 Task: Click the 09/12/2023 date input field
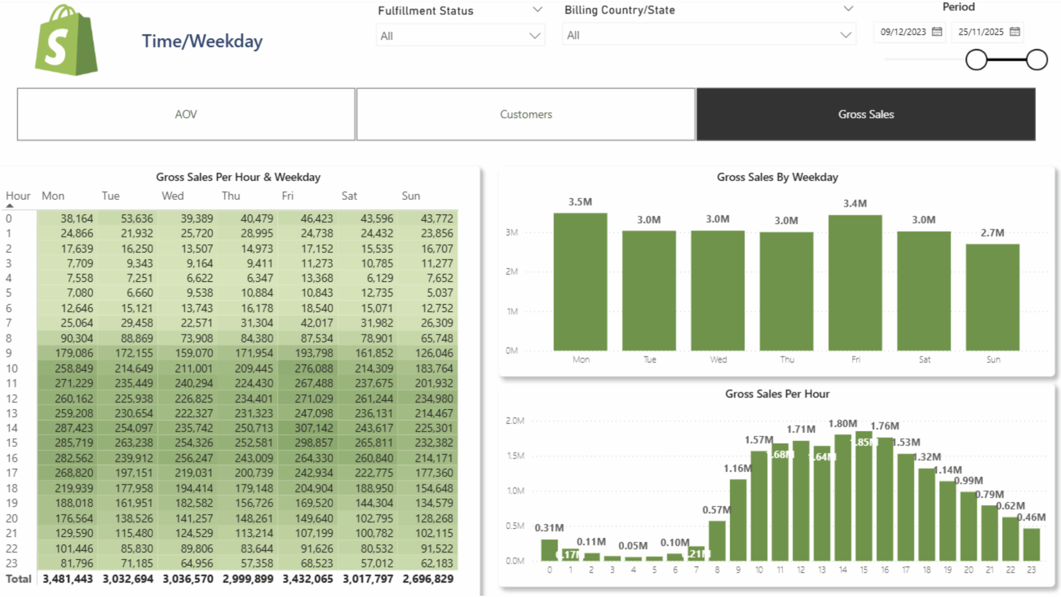904,32
